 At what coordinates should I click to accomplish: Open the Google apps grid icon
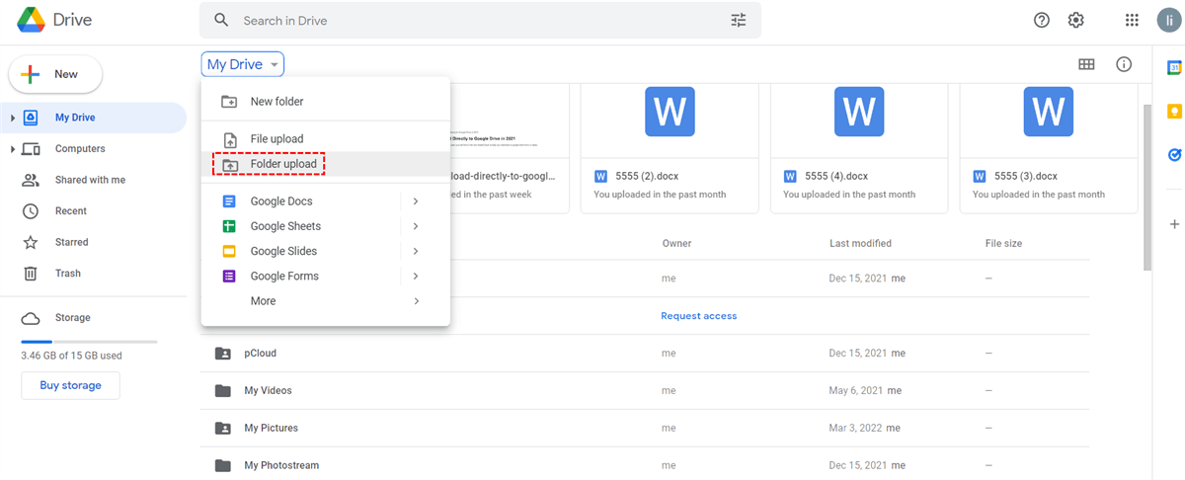(1133, 21)
